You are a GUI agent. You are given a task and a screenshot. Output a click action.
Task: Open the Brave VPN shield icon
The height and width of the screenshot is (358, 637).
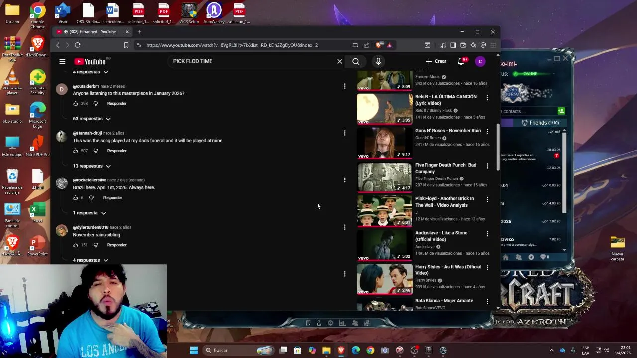pos(483,45)
